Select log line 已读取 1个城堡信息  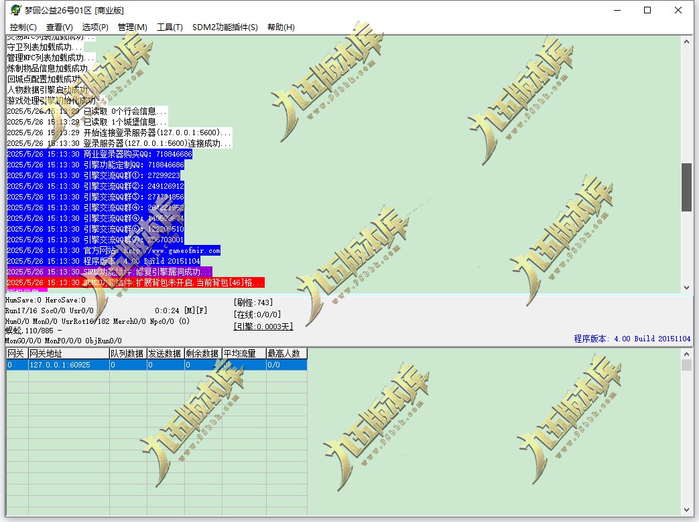pyautogui.click(x=87, y=122)
